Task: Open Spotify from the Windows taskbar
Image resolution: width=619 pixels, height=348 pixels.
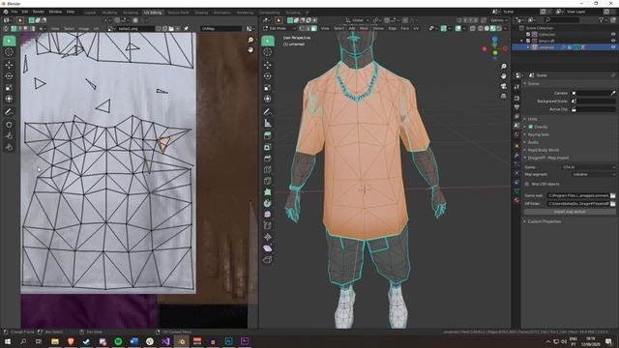Action: (118, 341)
